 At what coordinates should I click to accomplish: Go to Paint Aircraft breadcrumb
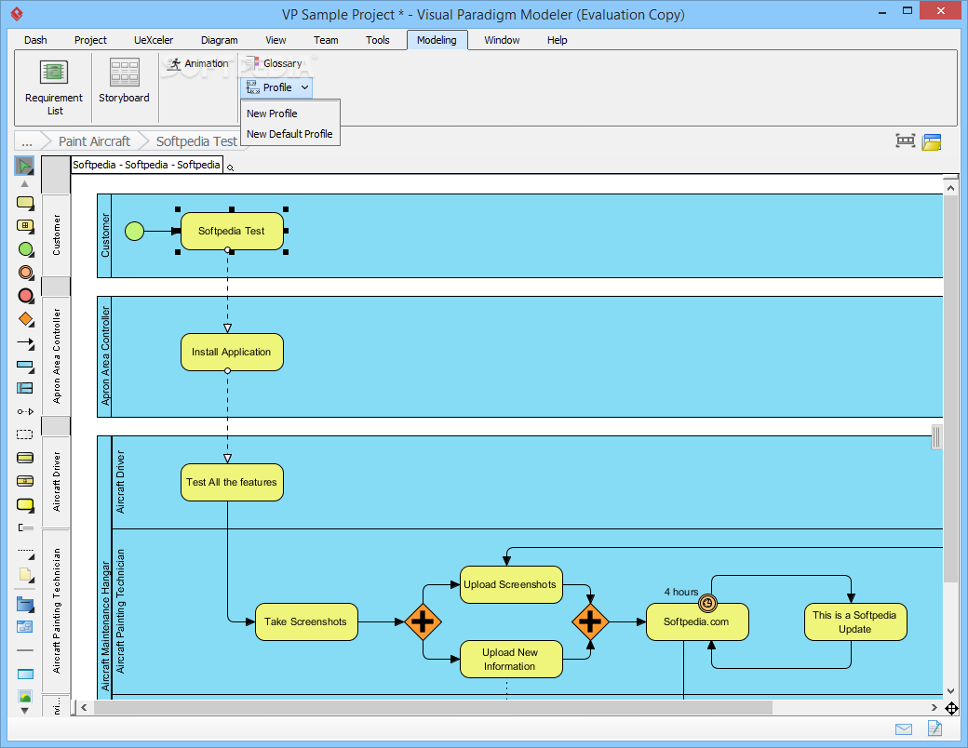point(94,142)
